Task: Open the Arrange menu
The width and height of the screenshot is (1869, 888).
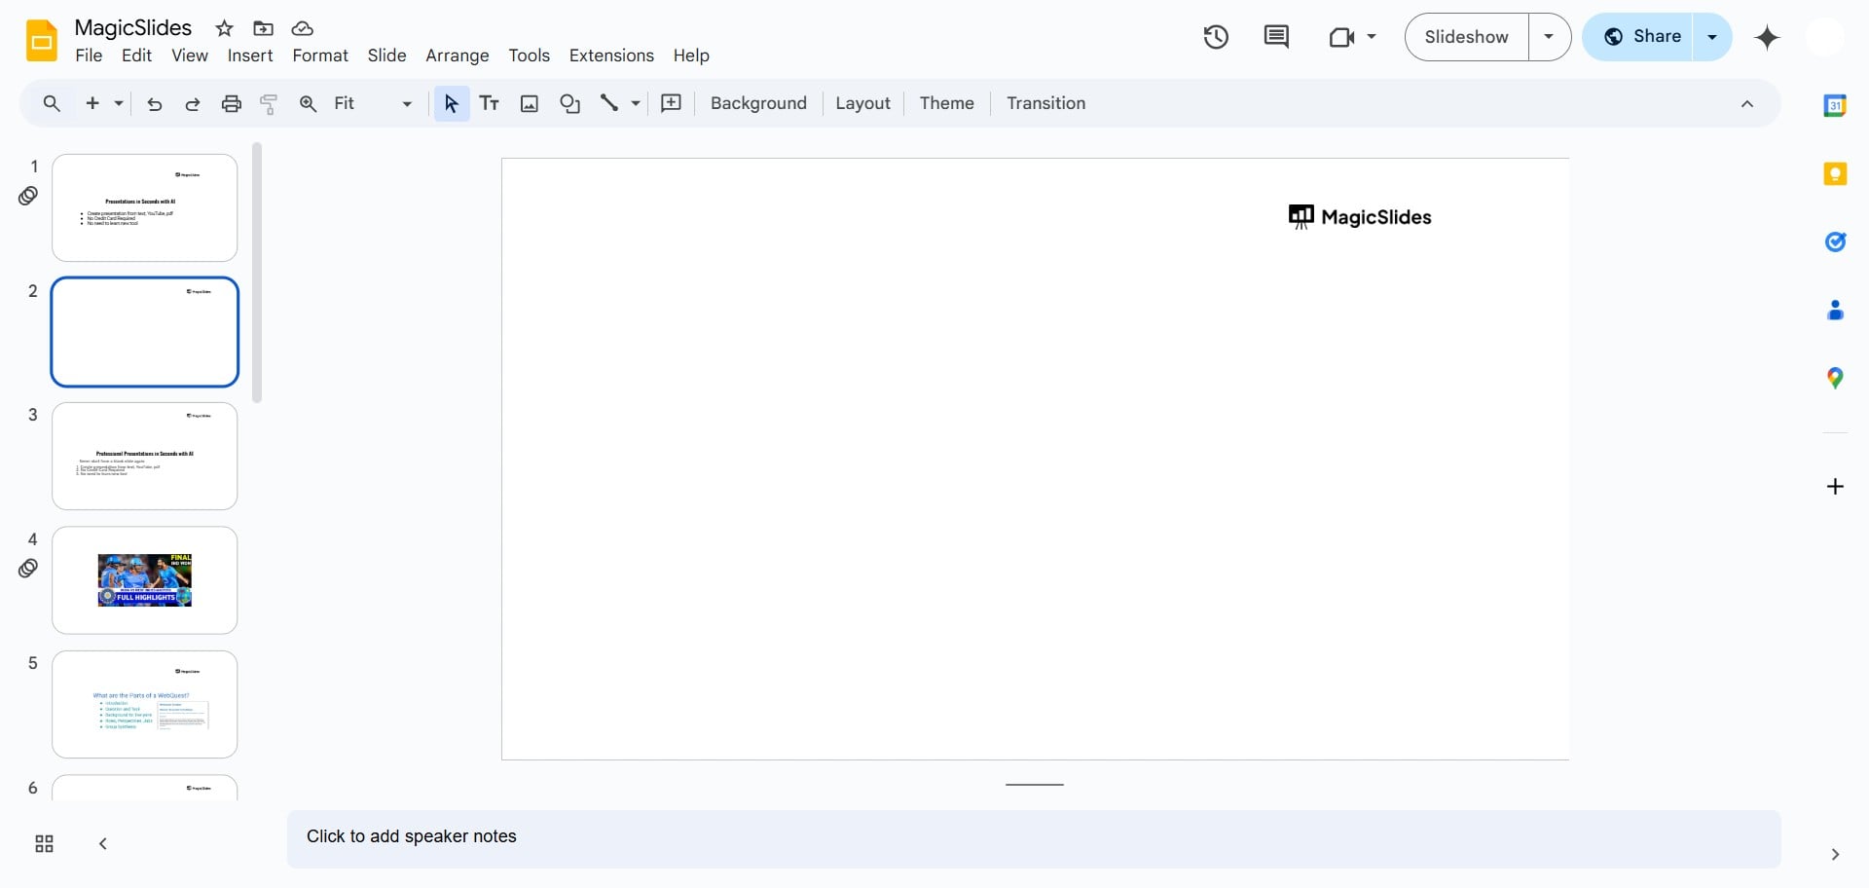Action: click(457, 55)
